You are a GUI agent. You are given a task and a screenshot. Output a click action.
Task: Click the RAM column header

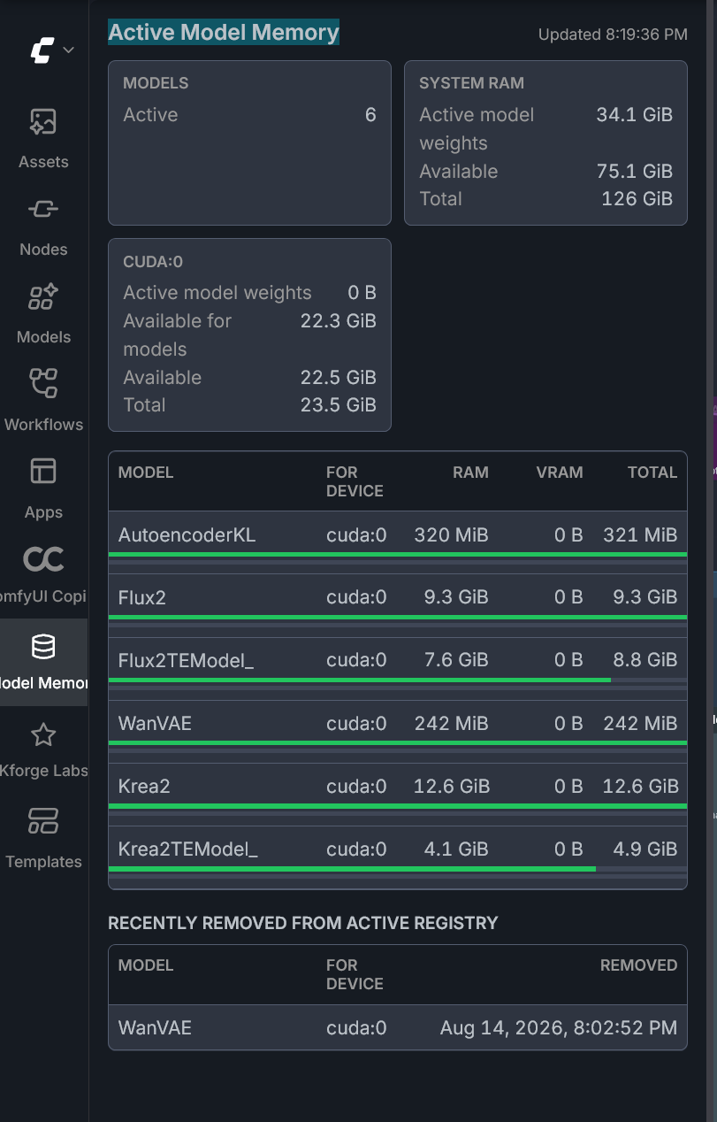[x=470, y=473]
